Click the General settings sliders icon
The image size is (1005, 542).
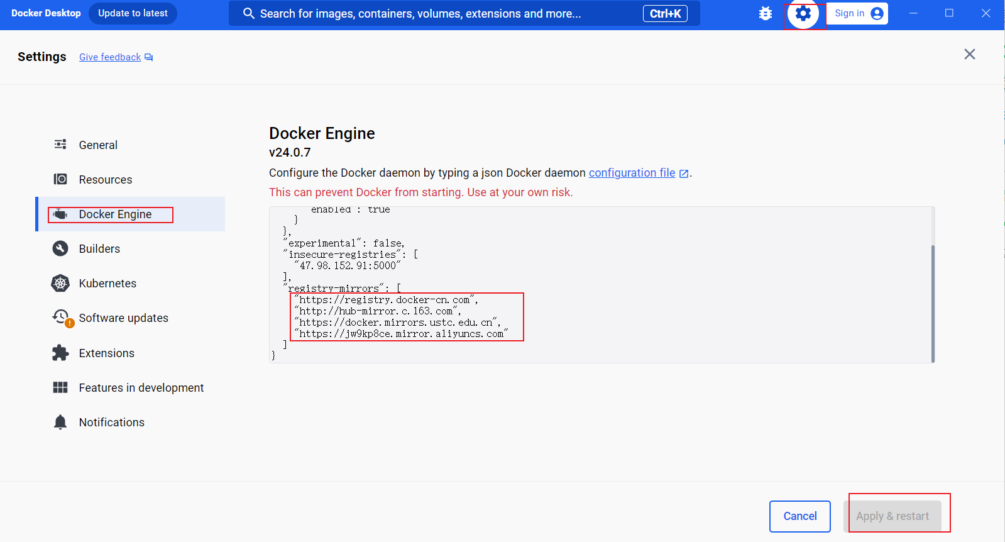[x=60, y=145]
